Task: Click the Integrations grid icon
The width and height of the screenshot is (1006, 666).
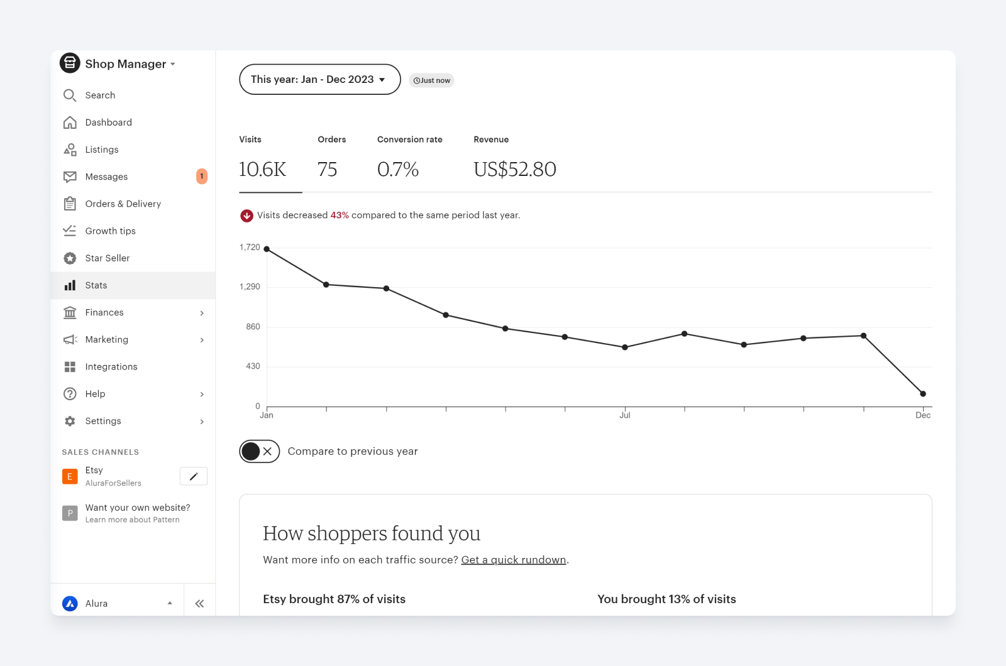Action: coord(70,367)
